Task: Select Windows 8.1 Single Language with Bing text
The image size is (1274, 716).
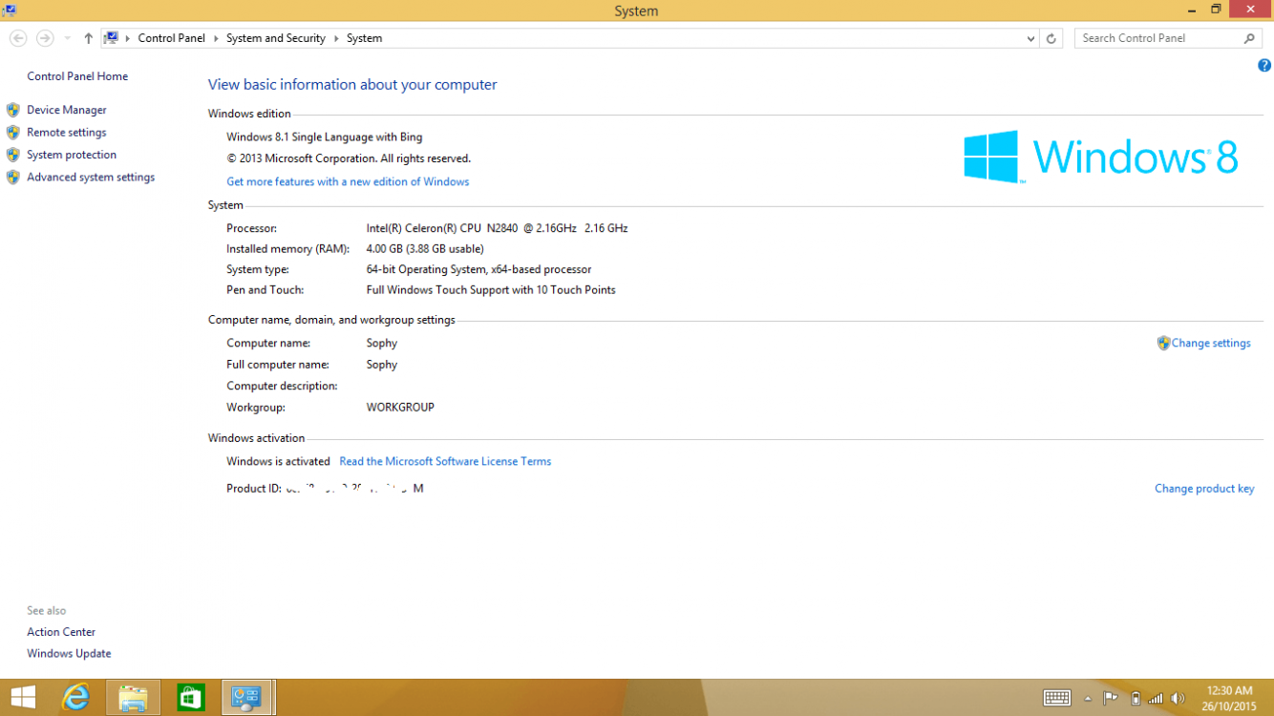Action: pyautogui.click(x=324, y=137)
